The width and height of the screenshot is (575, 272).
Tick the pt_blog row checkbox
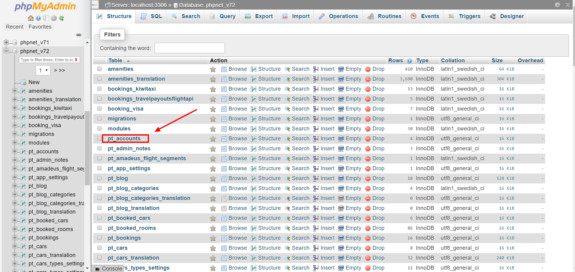100,178
